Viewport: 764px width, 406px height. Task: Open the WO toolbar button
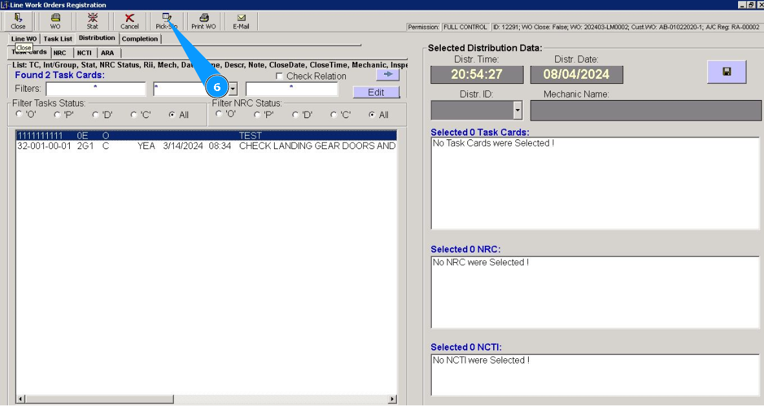tap(55, 21)
